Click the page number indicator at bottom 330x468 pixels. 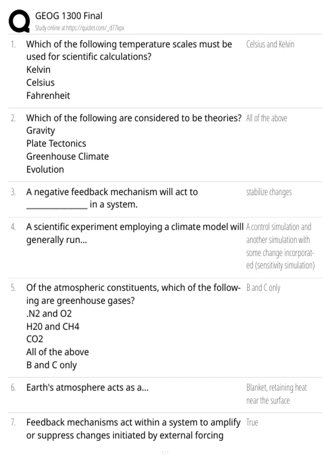click(x=165, y=453)
